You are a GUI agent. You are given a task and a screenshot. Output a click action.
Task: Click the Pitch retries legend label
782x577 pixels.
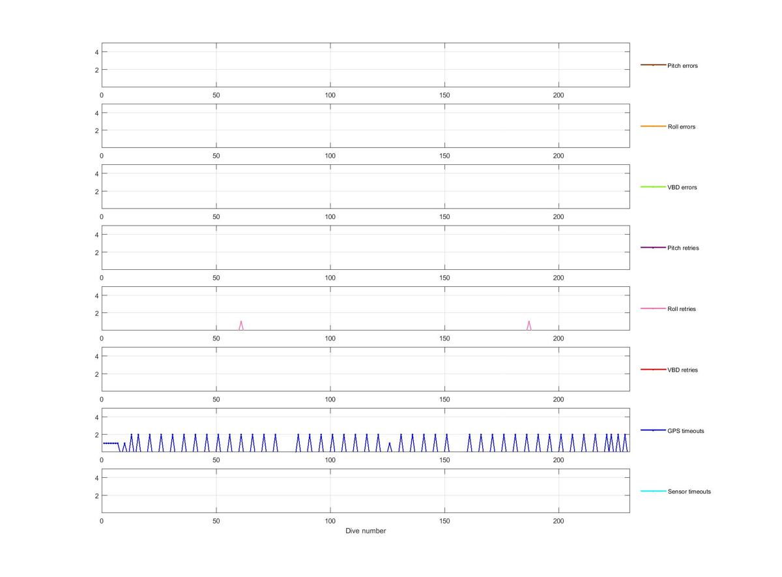[x=683, y=248]
